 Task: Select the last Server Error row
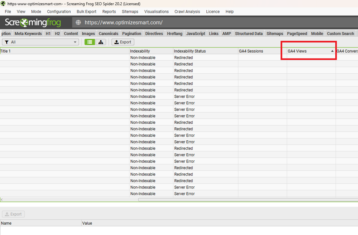(x=179, y=194)
